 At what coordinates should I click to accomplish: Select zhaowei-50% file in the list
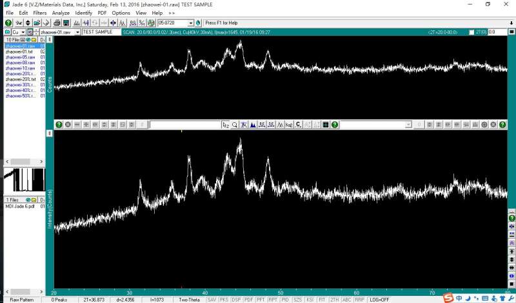point(21,96)
